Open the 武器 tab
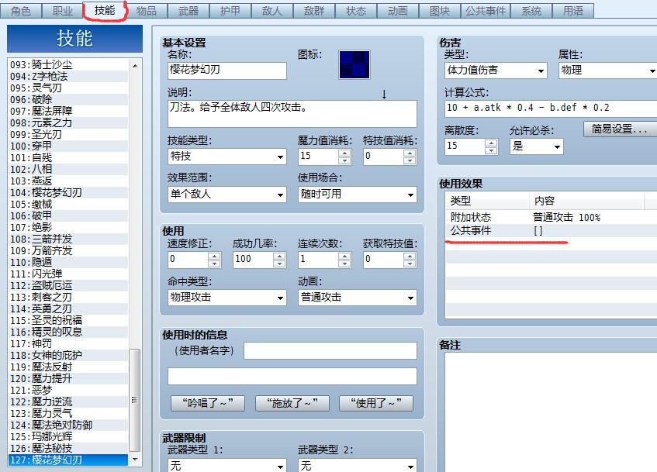657x472 pixels. 188,11
